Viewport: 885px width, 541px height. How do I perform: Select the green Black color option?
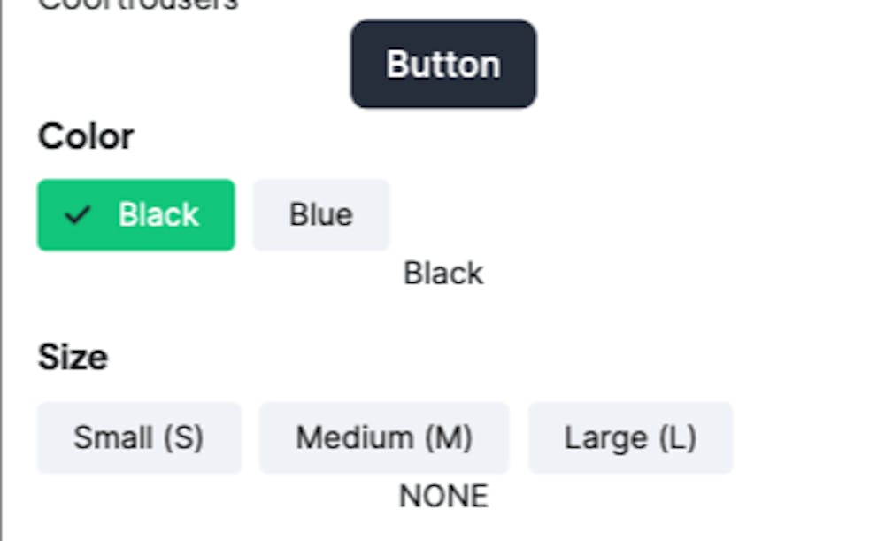[136, 214]
